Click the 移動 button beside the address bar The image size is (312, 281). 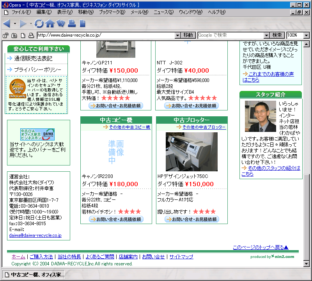coord(188,35)
